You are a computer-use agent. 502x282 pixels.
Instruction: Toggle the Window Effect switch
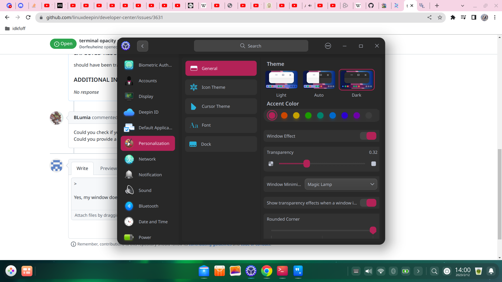368,136
